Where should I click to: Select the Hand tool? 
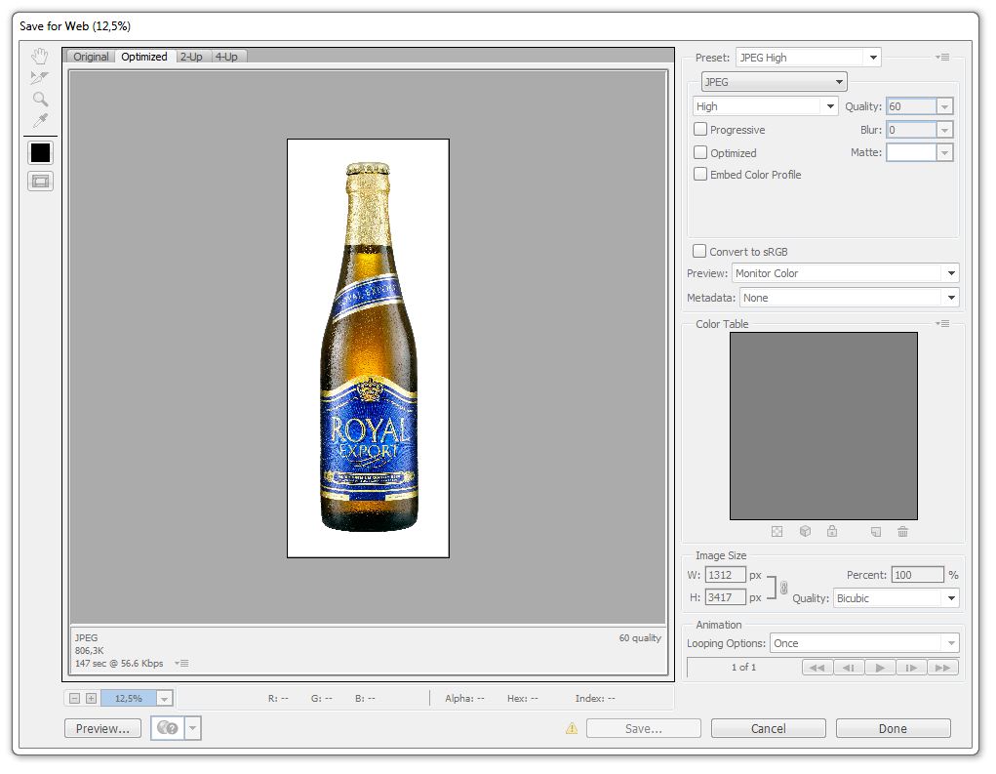coord(39,56)
